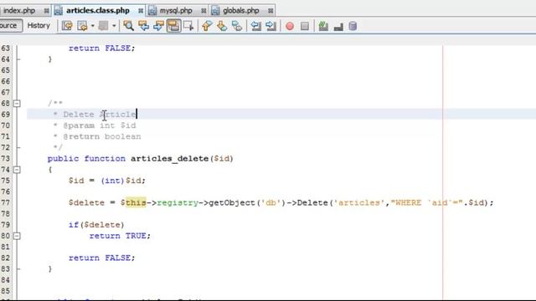Click Find Next Occurrence icon
Viewport: 536px width, 301px height.
tap(158, 26)
